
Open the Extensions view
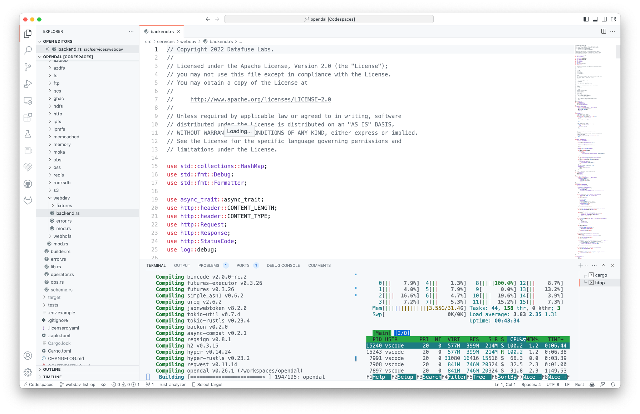pyautogui.click(x=28, y=117)
